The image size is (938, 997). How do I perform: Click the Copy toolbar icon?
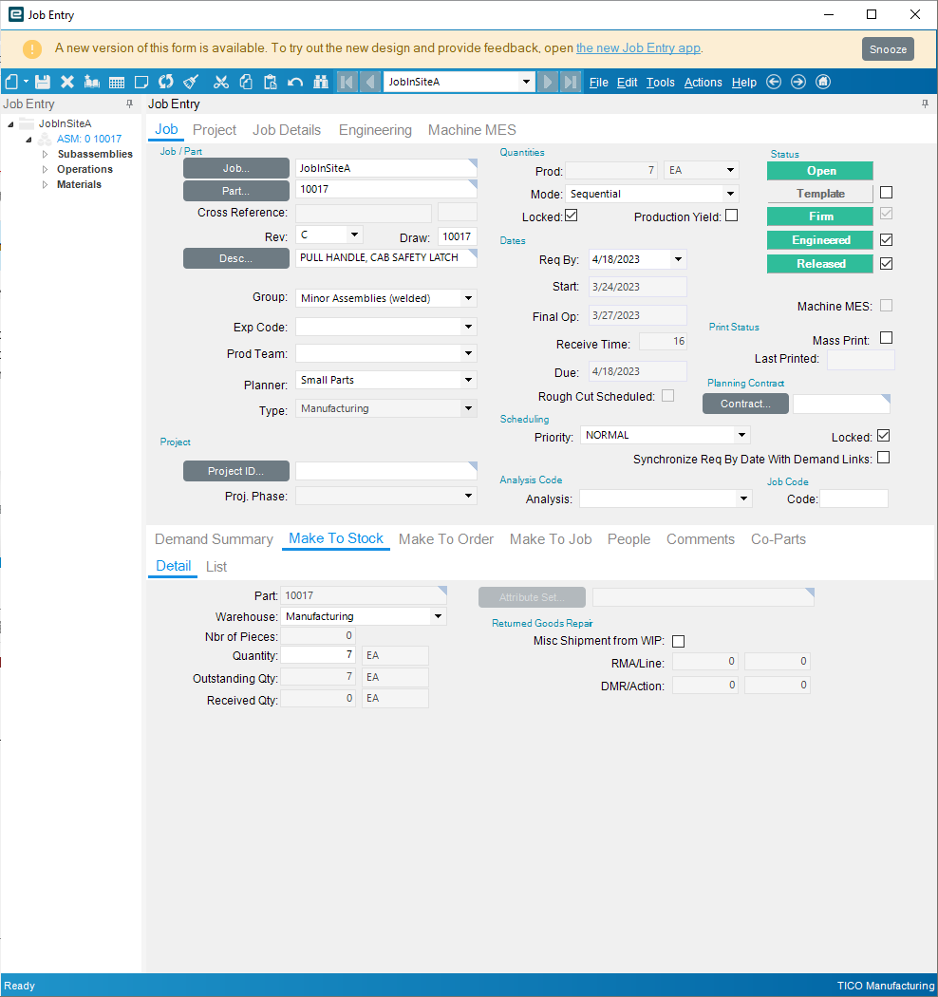[246, 82]
